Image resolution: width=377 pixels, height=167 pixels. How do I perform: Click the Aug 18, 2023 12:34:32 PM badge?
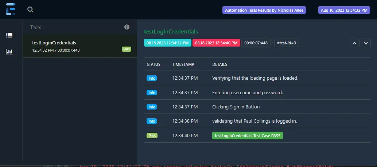(344, 10)
